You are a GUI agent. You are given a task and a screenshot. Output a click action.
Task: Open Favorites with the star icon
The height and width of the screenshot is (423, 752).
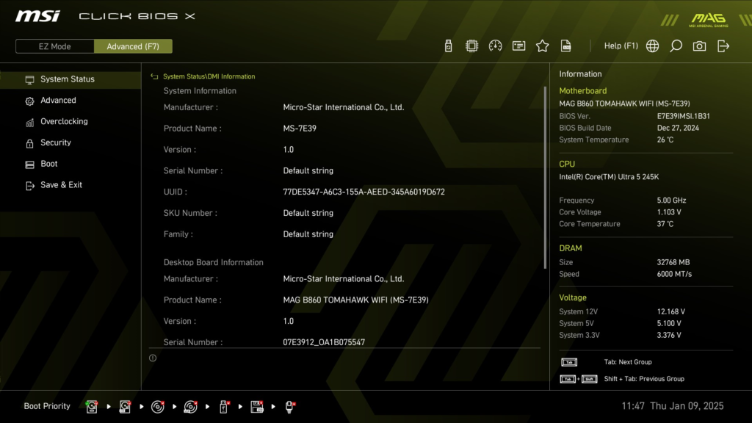542,45
